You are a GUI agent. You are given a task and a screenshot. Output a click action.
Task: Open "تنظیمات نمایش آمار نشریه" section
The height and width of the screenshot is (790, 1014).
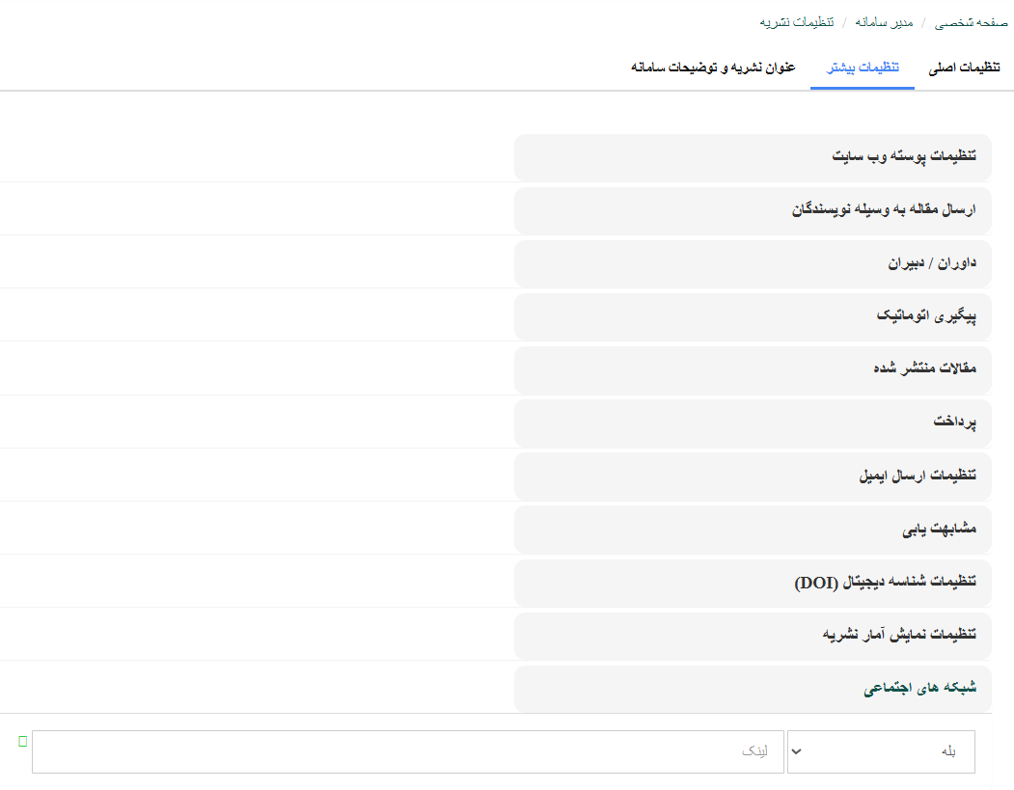click(899, 635)
